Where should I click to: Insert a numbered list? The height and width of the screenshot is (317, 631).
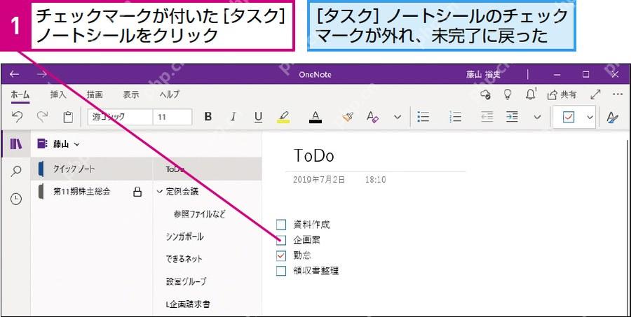(x=455, y=117)
